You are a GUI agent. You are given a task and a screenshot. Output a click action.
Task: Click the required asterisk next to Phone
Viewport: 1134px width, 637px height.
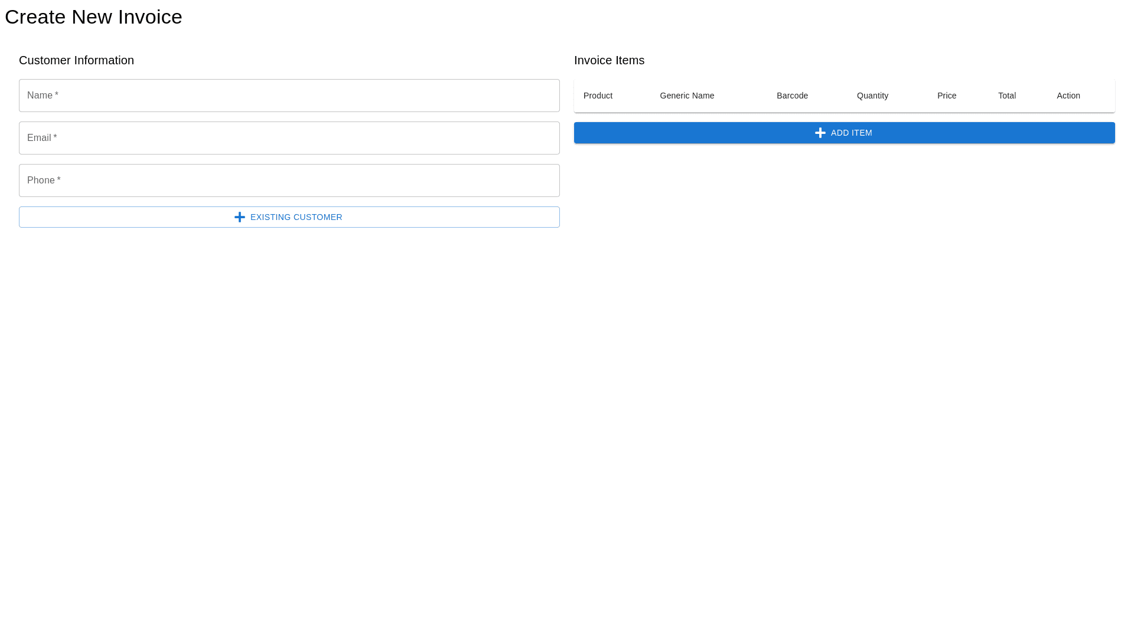pos(58,180)
